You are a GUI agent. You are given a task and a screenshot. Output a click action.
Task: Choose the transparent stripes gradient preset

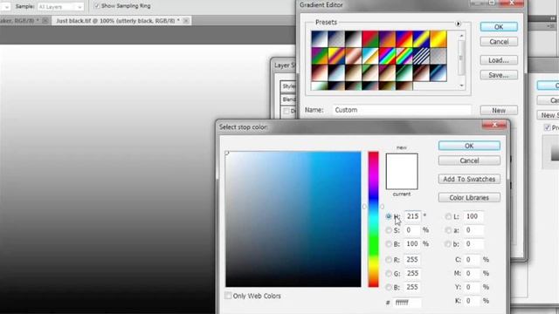tap(421, 56)
